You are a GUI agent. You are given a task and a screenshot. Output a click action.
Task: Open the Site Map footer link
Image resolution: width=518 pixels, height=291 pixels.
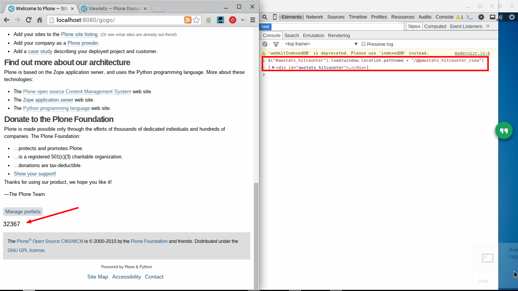[x=97, y=277]
